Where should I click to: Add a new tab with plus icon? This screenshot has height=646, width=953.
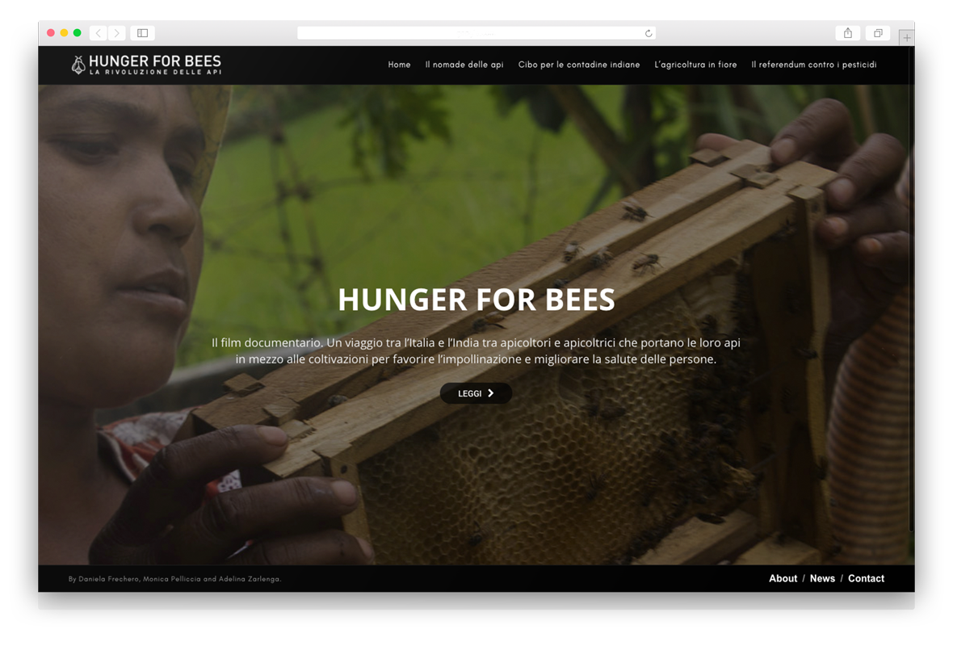click(x=906, y=38)
